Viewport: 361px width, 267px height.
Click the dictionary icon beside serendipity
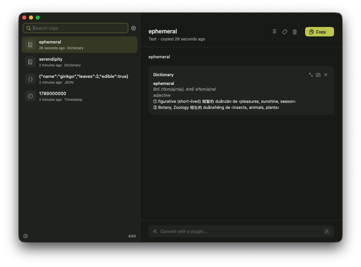pyautogui.click(x=30, y=62)
